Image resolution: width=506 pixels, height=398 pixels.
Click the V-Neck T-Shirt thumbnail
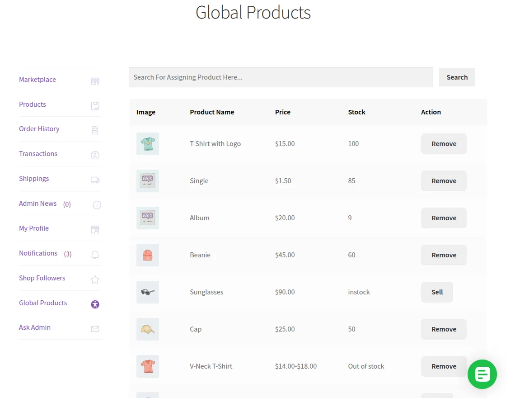tap(147, 366)
